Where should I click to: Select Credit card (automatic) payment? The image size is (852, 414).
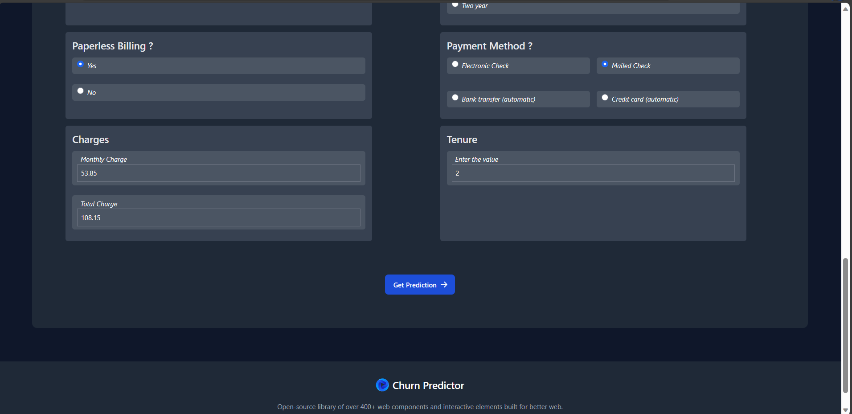(605, 97)
